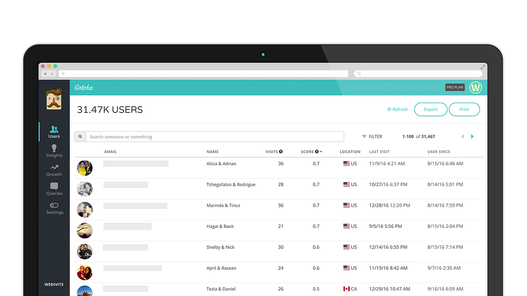Show the VISITS column help tooltip icon

(x=281, y=151)
